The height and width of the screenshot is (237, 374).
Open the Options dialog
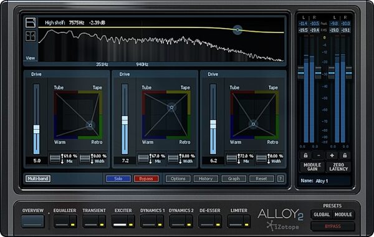[178, 178]
